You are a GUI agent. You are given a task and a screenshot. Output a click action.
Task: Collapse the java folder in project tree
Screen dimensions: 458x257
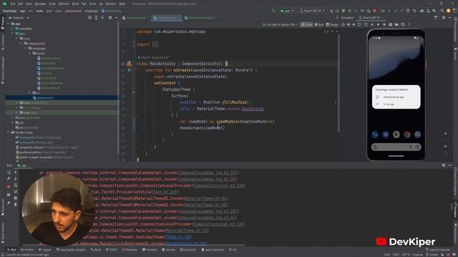[12, 34]
